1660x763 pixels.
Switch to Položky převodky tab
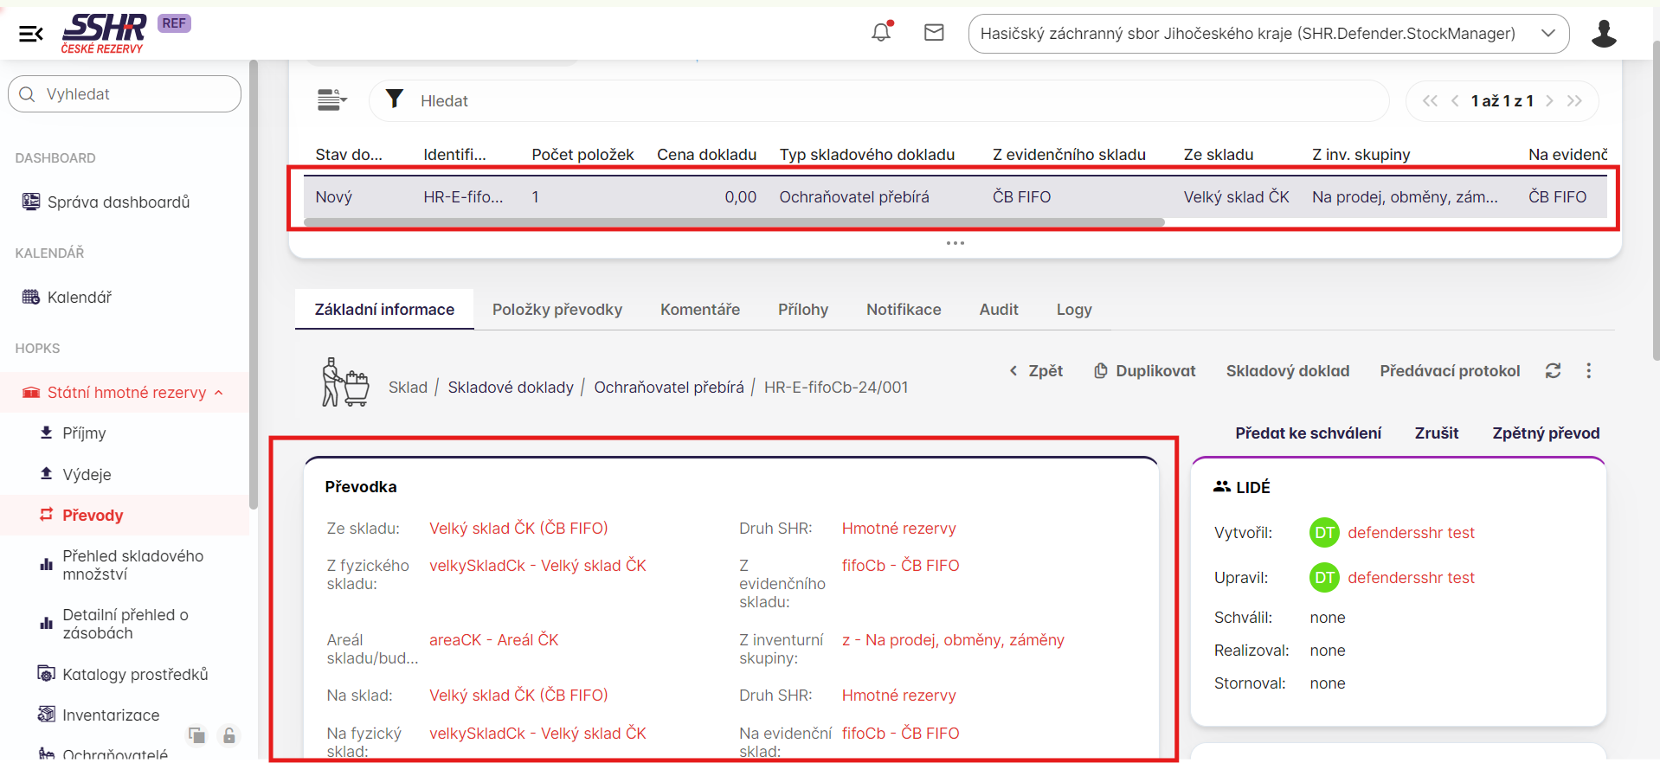coord(557,310)
